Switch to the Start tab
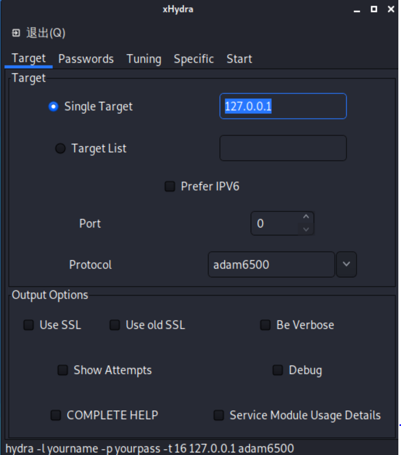The height and width of the screenshot is (455, 401). 239,59
